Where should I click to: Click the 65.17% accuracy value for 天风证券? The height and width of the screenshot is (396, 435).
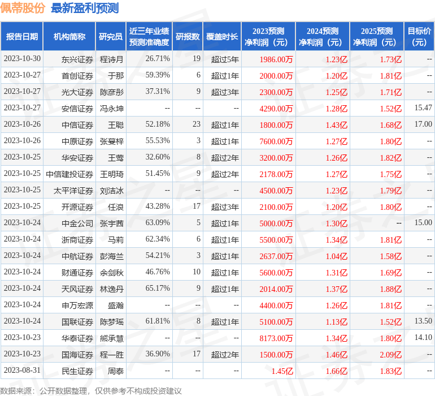tap(158, 289)
